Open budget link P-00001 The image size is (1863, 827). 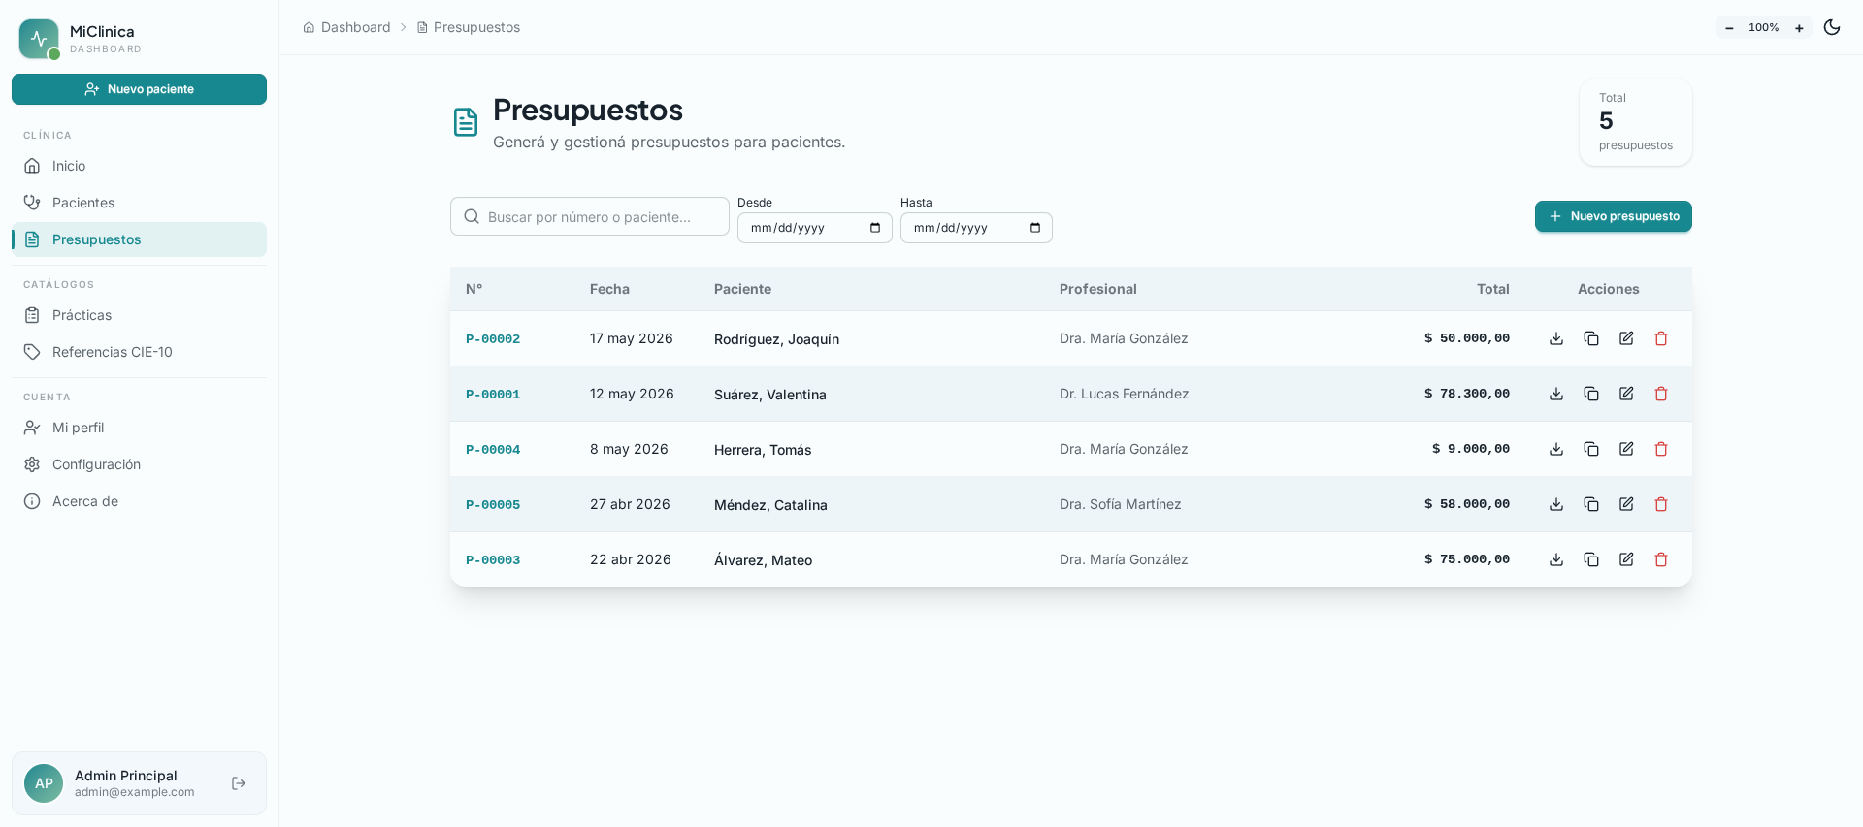pyautogui.click(x=493, y=395)
